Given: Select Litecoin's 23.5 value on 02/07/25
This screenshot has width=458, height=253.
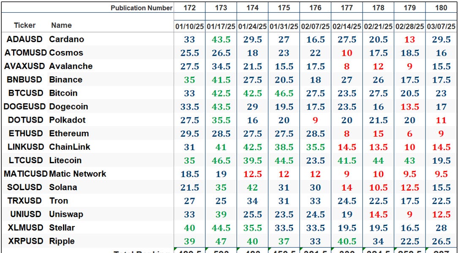Looking at the screenshot, I should 315,160.
